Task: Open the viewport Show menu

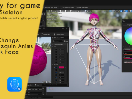Action: click(x=68, y=11)
